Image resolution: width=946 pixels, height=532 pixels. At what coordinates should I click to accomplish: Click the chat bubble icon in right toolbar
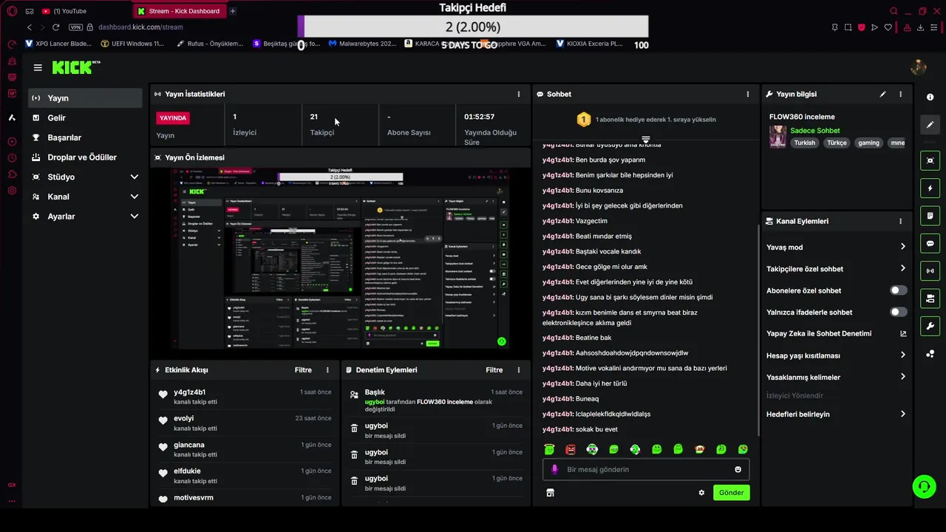(x=930, y=243)
